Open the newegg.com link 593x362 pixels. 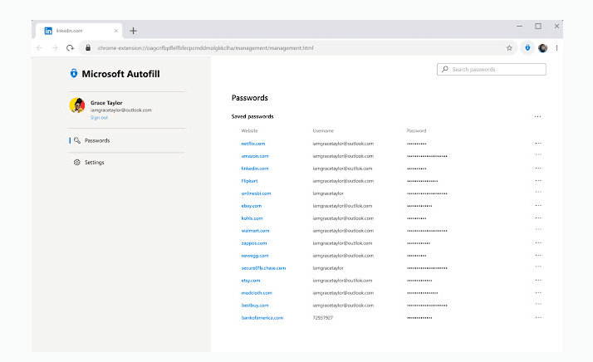[255, 256]
